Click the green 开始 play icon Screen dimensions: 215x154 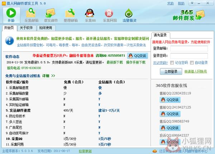11,13
